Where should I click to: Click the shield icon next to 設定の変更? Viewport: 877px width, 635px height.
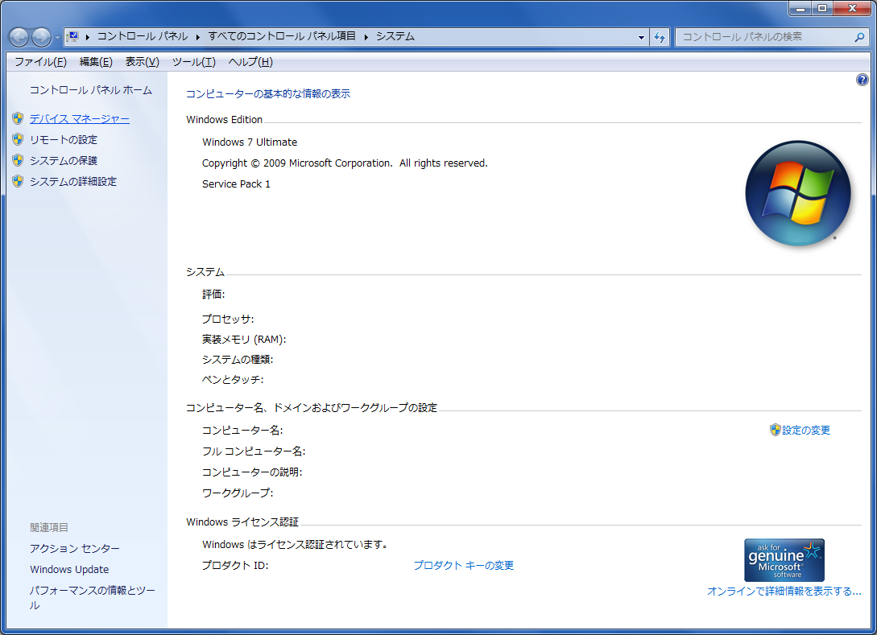tap(776, 430)
